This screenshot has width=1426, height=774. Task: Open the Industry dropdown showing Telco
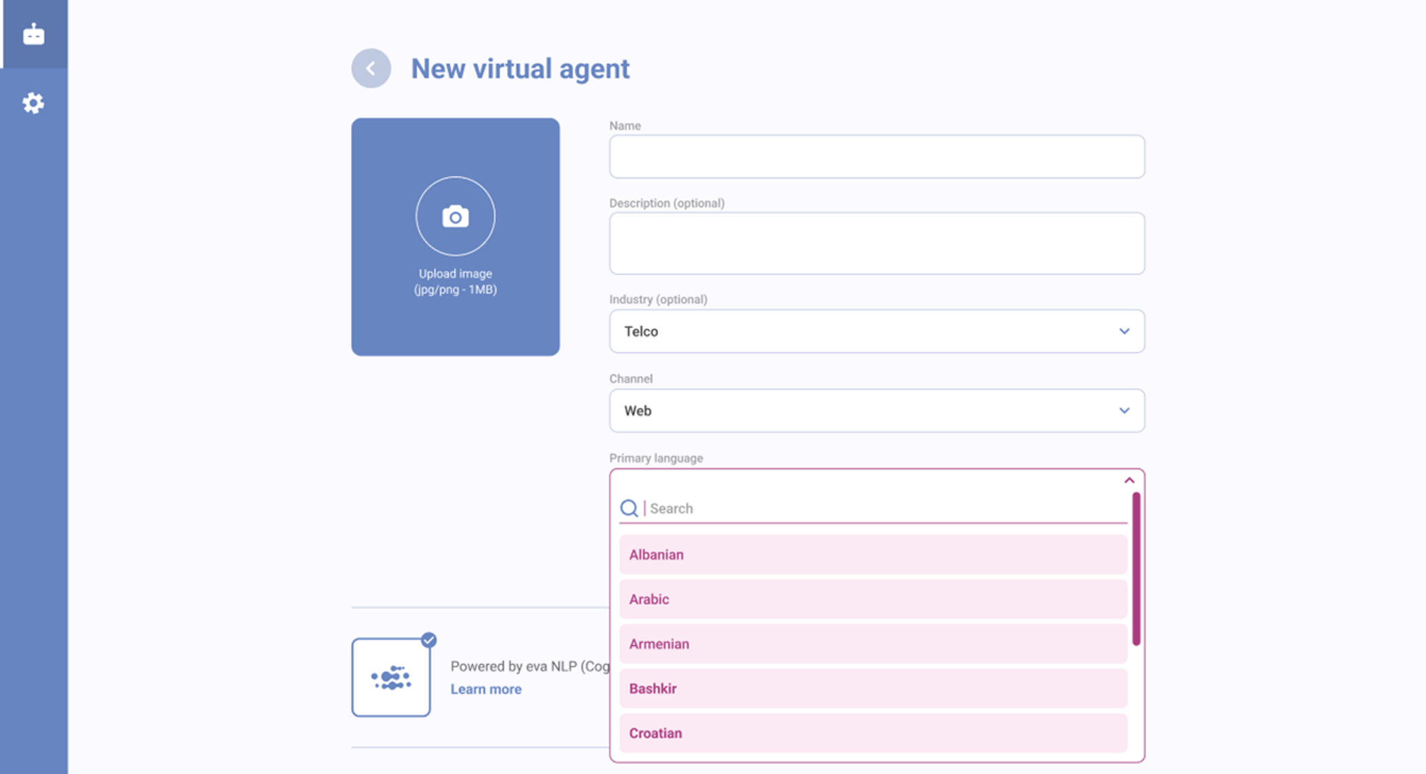click(877, 331)
